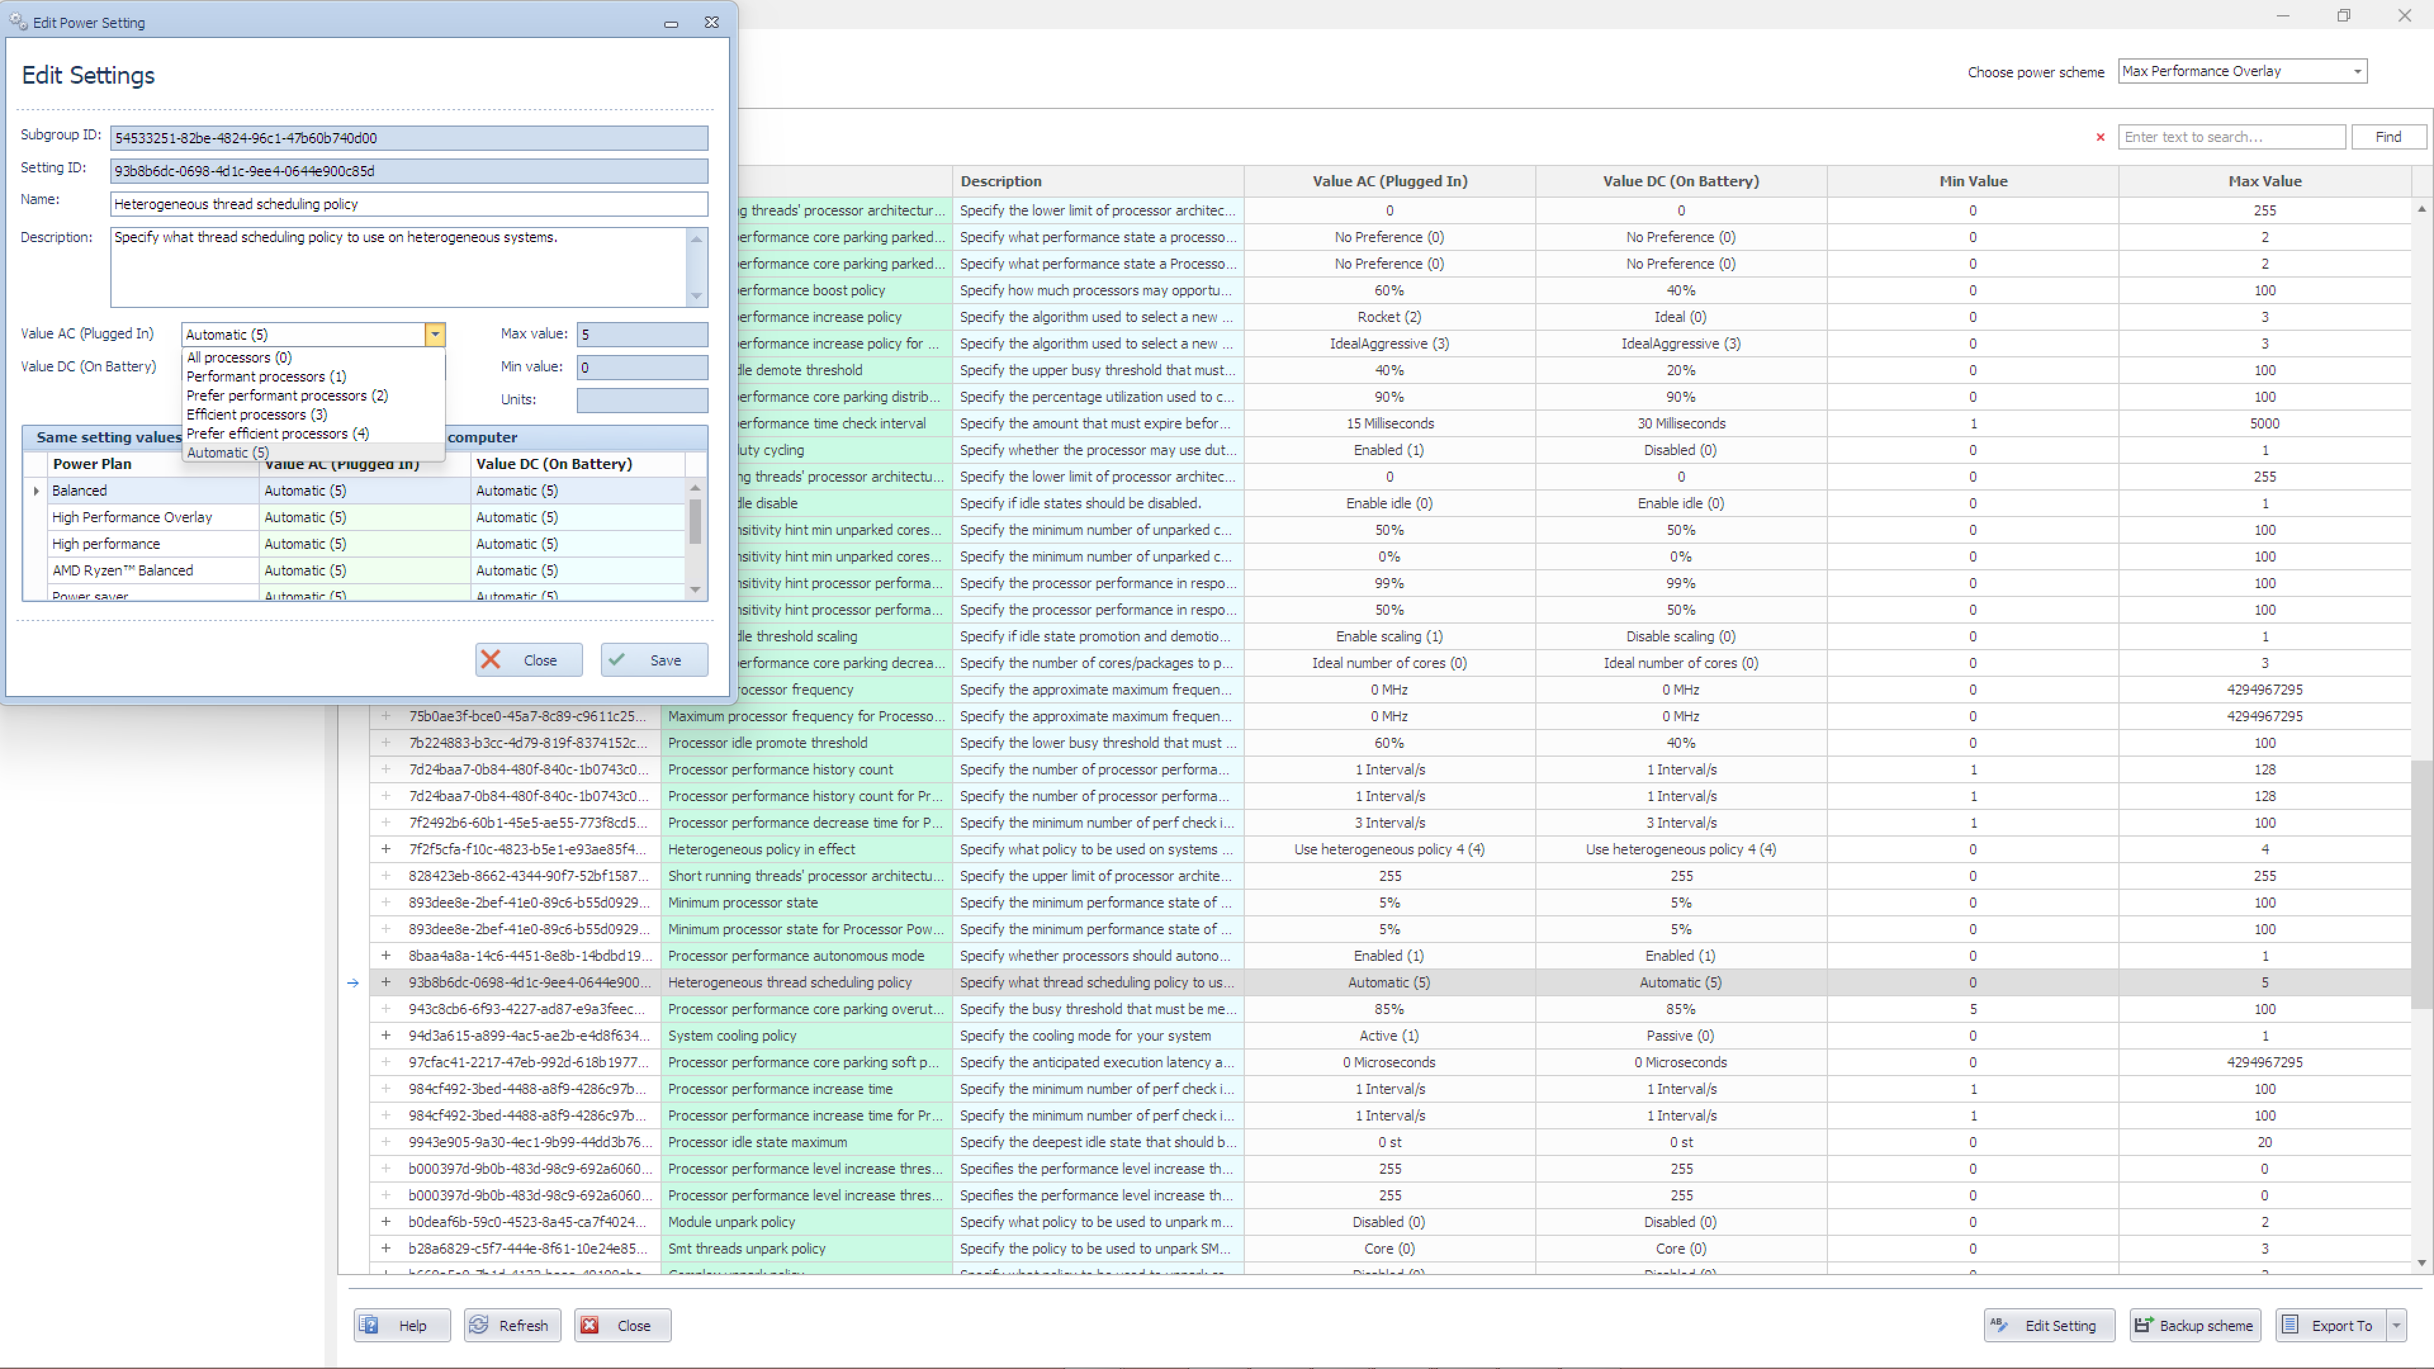Click the red Close button in main window
2434x1369 pixels.
pyautogui.click(x=622, y=1325)
